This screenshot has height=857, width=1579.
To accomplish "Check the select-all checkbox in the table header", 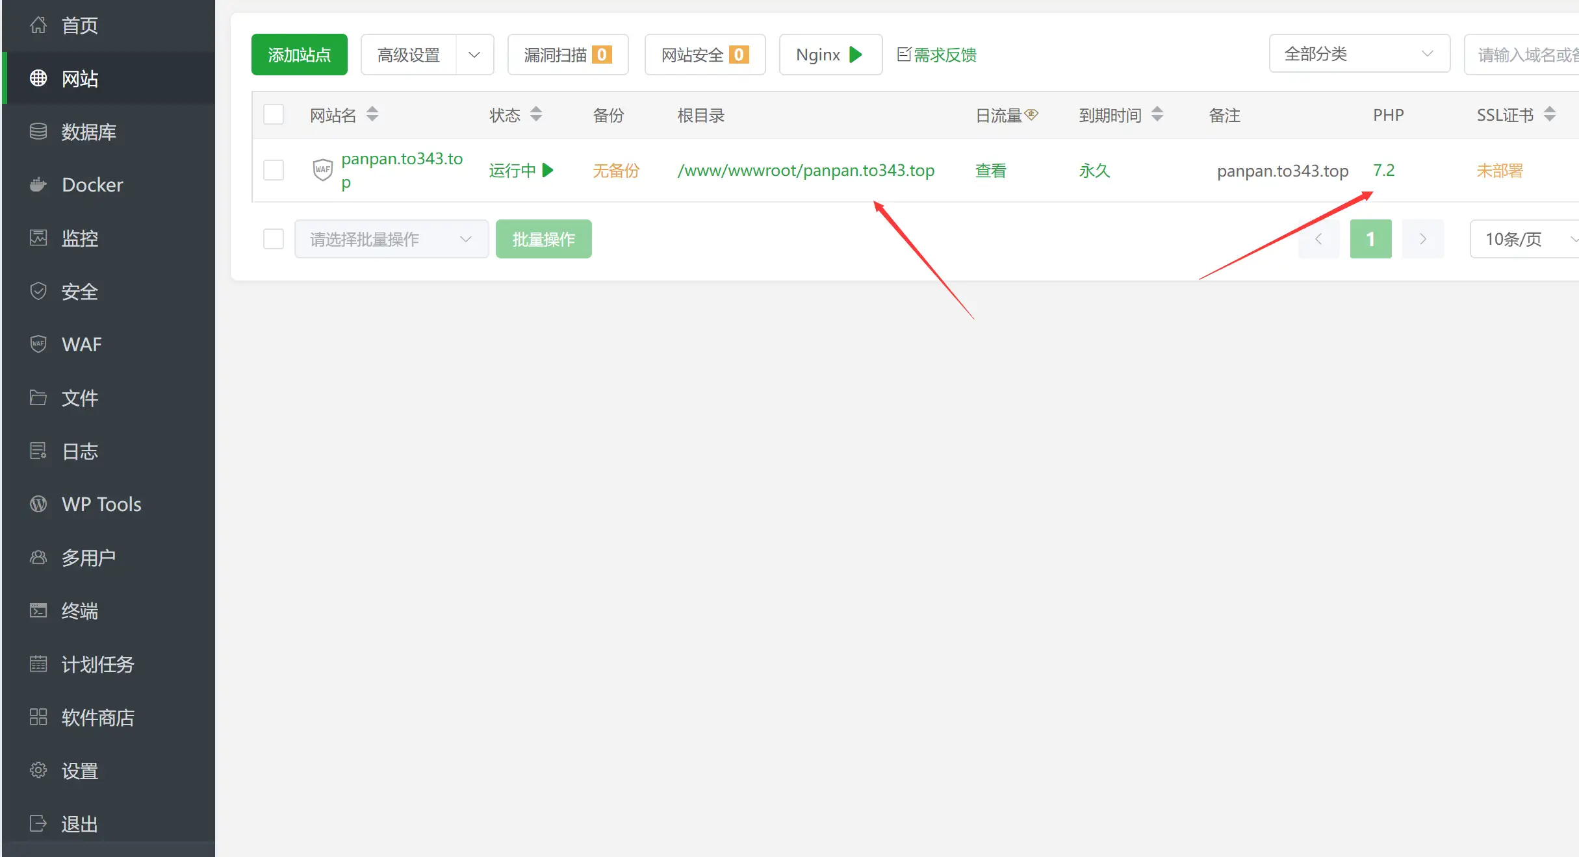I will pos(274,114).
